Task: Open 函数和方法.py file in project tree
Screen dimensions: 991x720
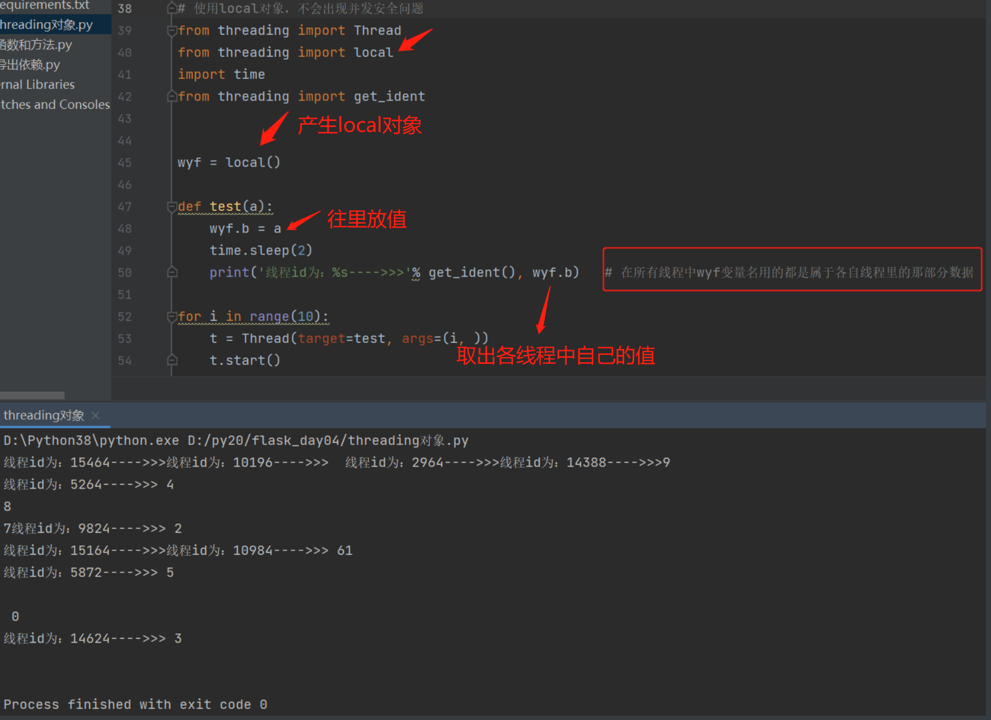Action: click(x=36, y=45)
